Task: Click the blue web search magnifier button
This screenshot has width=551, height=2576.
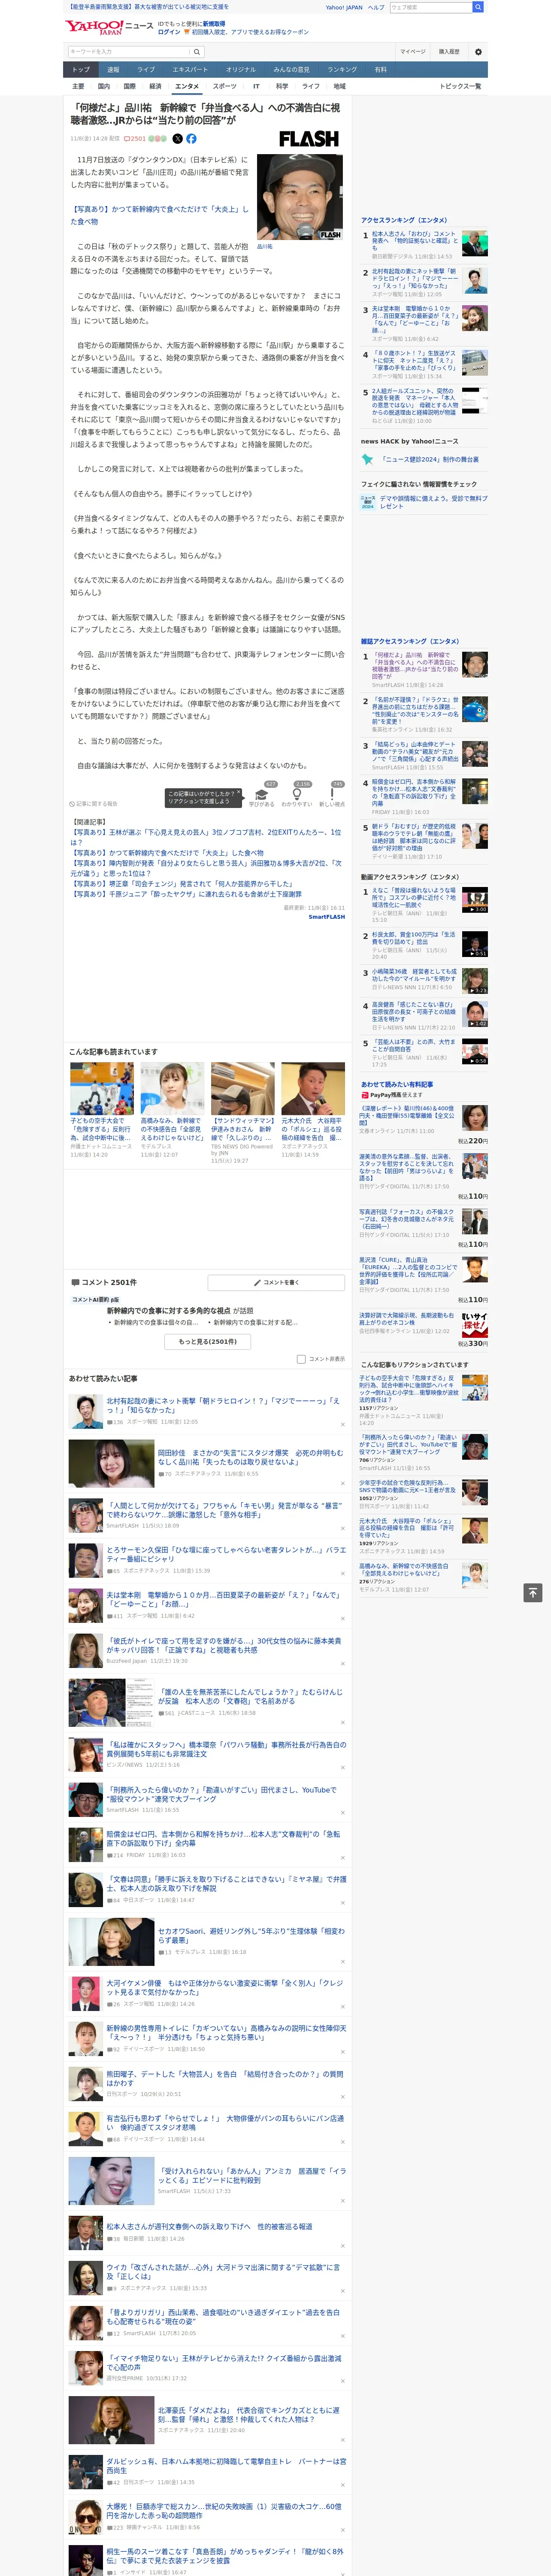Action: coord(478,7)
